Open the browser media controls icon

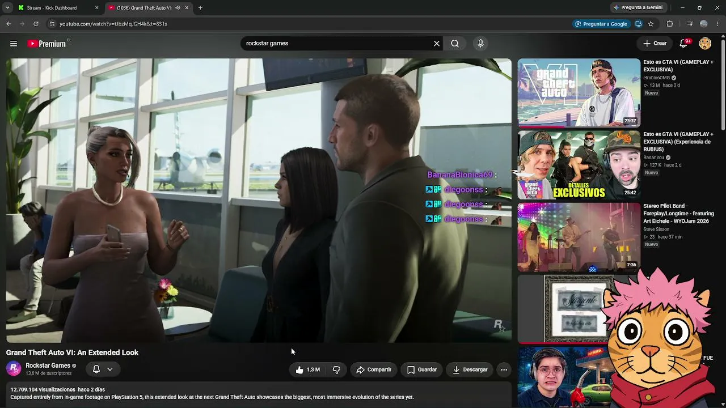click(690, 24)
